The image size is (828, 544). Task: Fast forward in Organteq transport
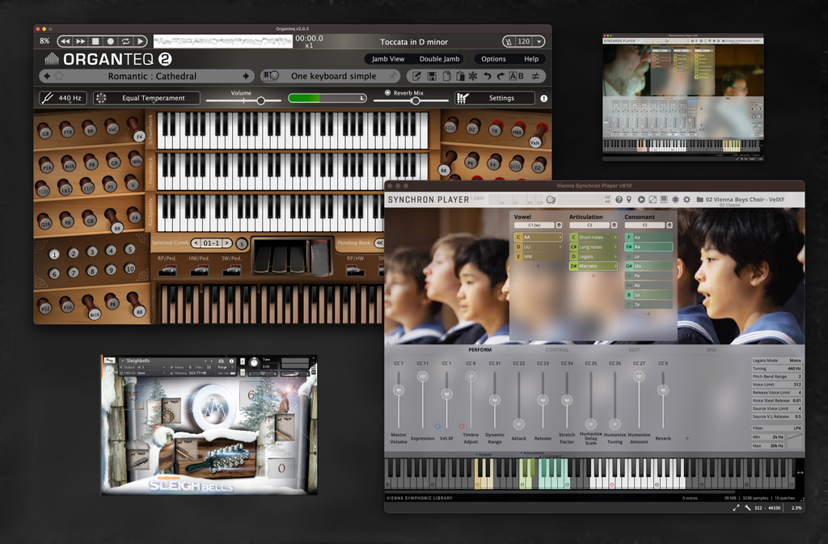pyautogui.click(x=80, y=41)
